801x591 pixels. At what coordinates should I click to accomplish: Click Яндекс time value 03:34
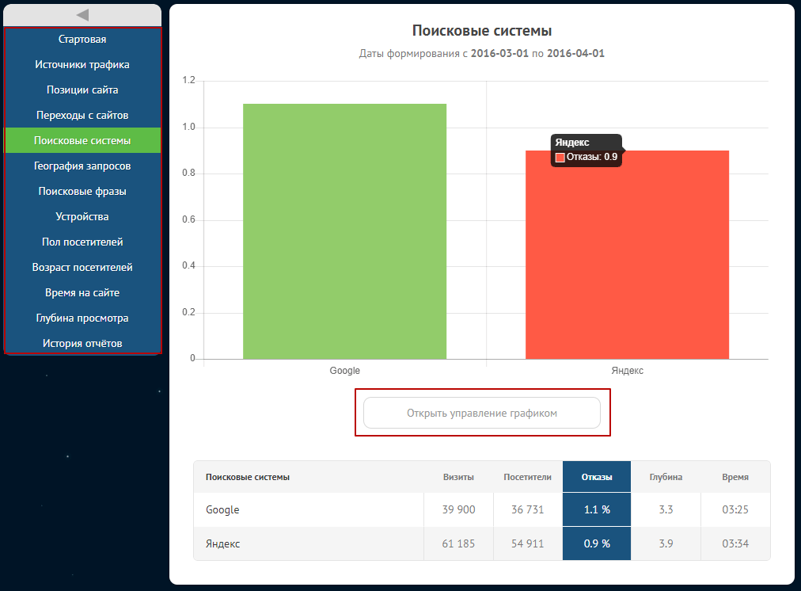(x=735, y=544)
